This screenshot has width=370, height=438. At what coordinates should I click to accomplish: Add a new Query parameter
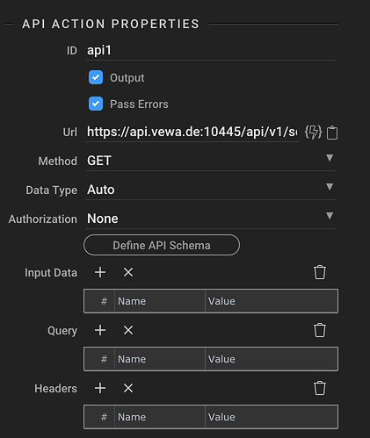[100, 330]
